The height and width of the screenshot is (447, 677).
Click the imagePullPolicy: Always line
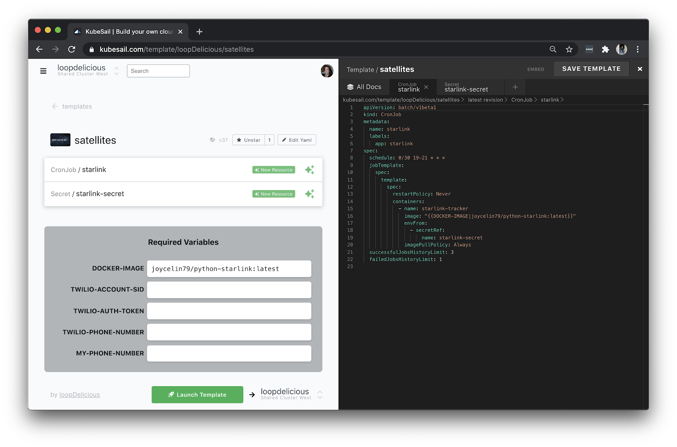pyautogui.click(x=438, y=245)
